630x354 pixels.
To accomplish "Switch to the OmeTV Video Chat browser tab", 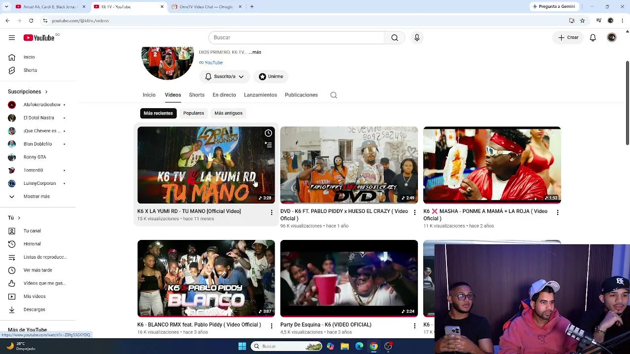I will pos(208,7).
